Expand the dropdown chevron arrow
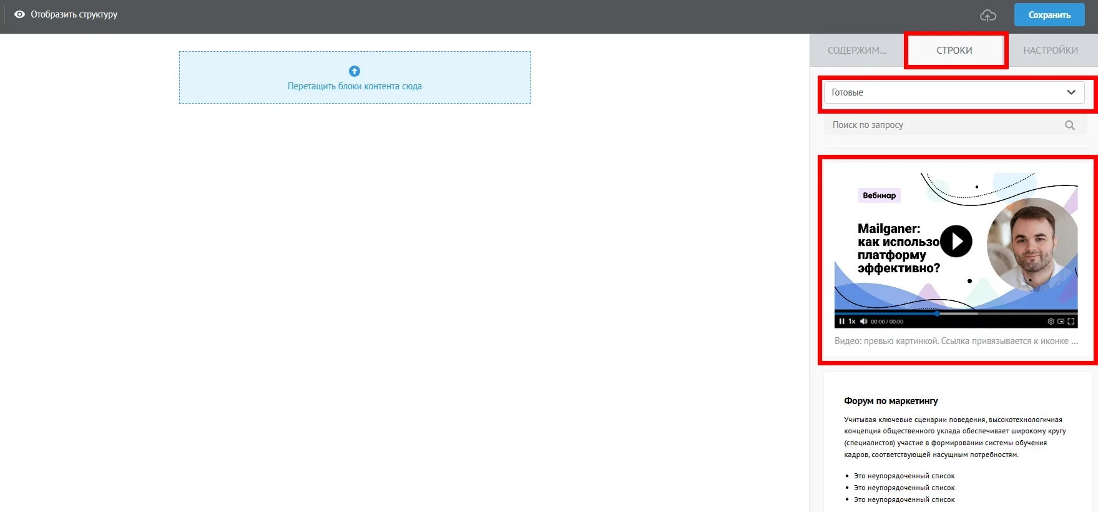 [1071, 92]
